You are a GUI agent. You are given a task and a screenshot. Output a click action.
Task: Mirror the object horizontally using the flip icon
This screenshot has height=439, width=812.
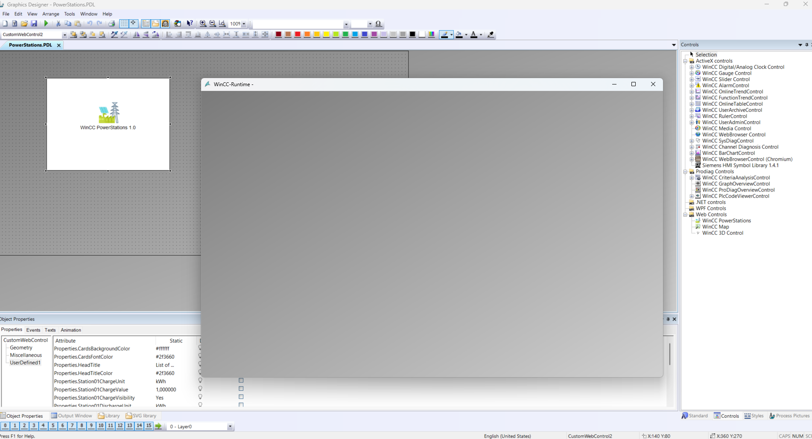136,35
